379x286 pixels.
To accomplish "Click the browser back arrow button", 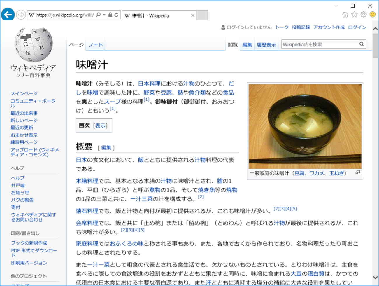I will click(x=8, y=14).
